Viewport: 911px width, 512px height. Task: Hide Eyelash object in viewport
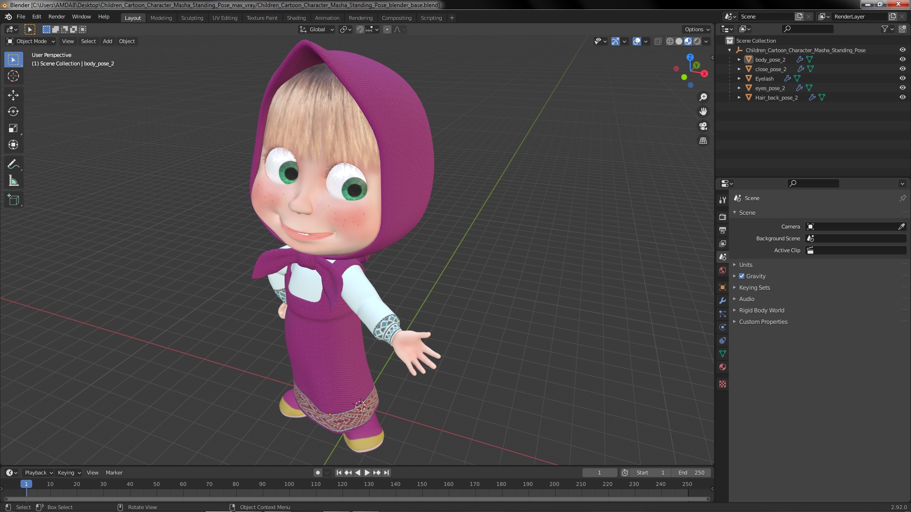[x=902, y=78]
